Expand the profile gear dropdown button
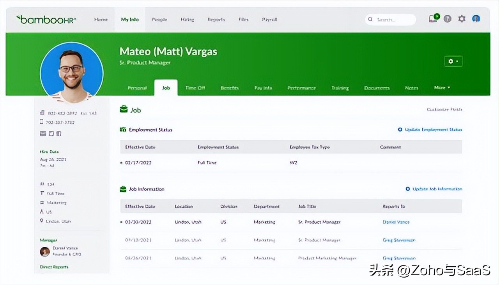This screenshot has width=499, height=285. click(x=453, y=61)
